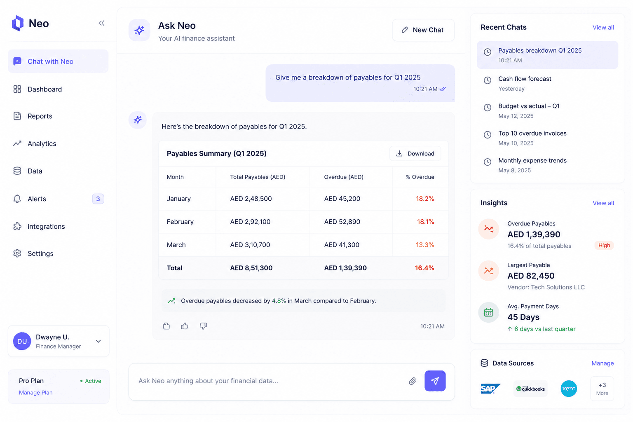This screenshot has height=422, width=633.
Task: Click the clock icon next to Monthly expense trends
Action: (488, 162)
